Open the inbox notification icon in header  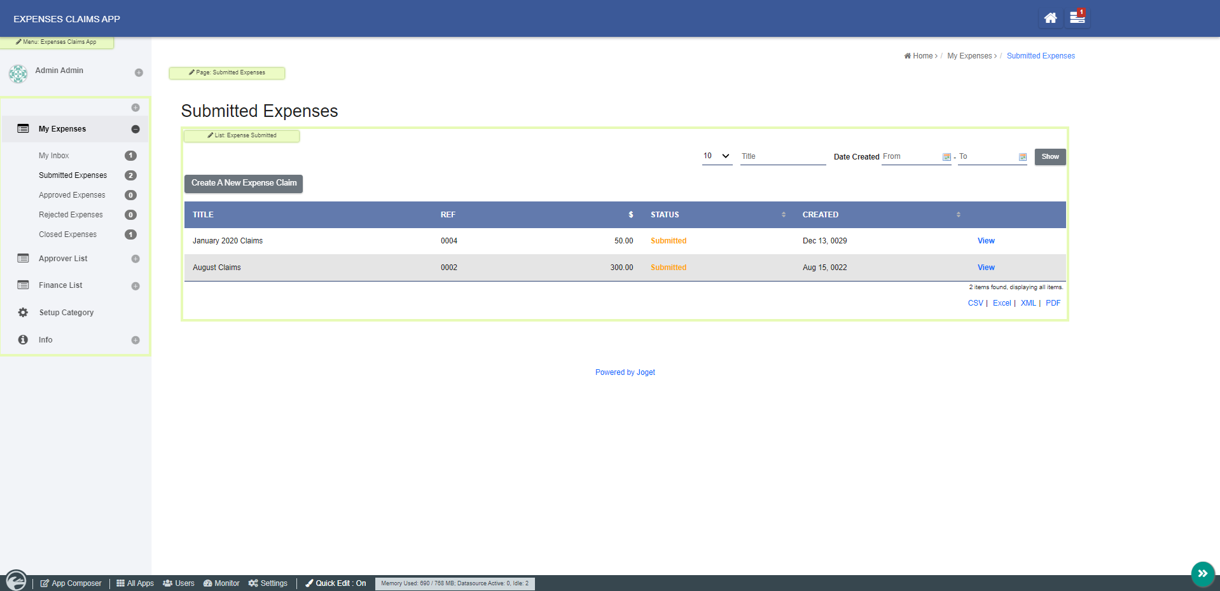(x=1078, y=17)
